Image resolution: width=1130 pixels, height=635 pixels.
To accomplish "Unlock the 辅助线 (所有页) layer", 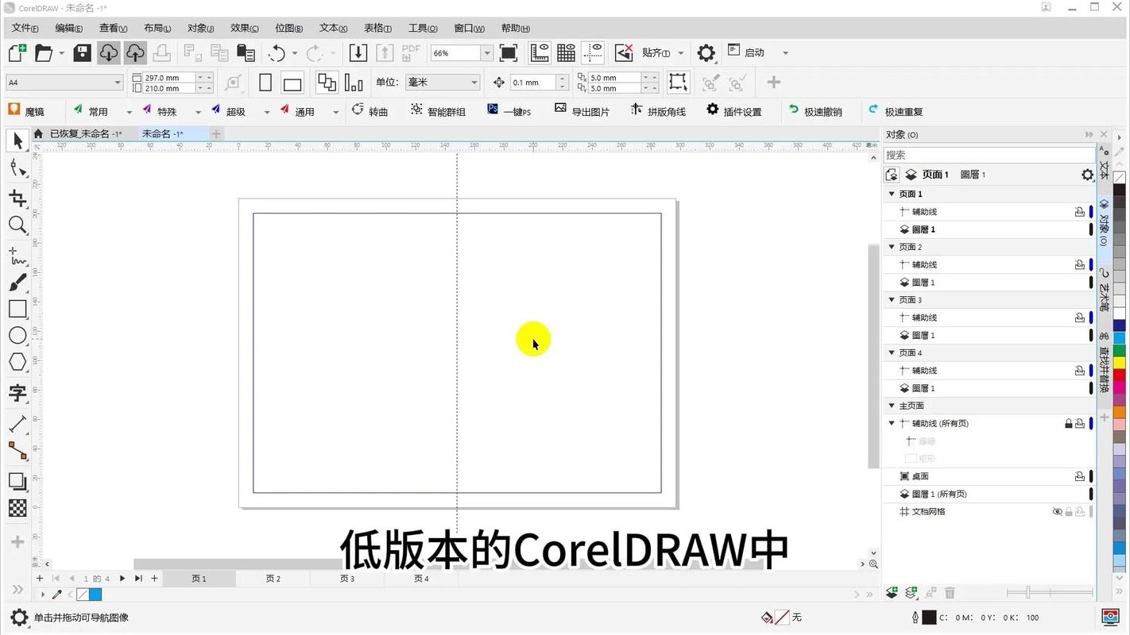I will tap(1068, 423).
